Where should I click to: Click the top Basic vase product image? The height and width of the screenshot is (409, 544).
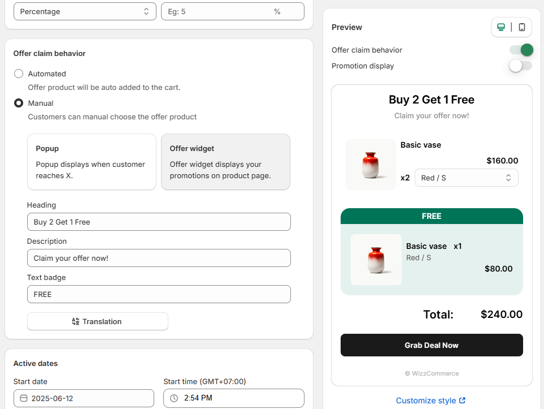pyautogui.click(x=371, y=165)
